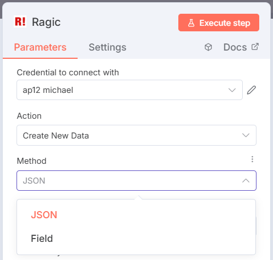Click the Method input field showing JSON
The width and height of the screenshot is (273, 260).
136,181
